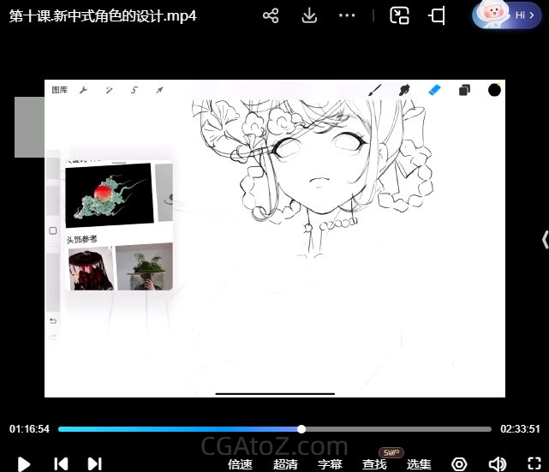
Task: Mute the volume speaker icon
Action: [497, 464]
